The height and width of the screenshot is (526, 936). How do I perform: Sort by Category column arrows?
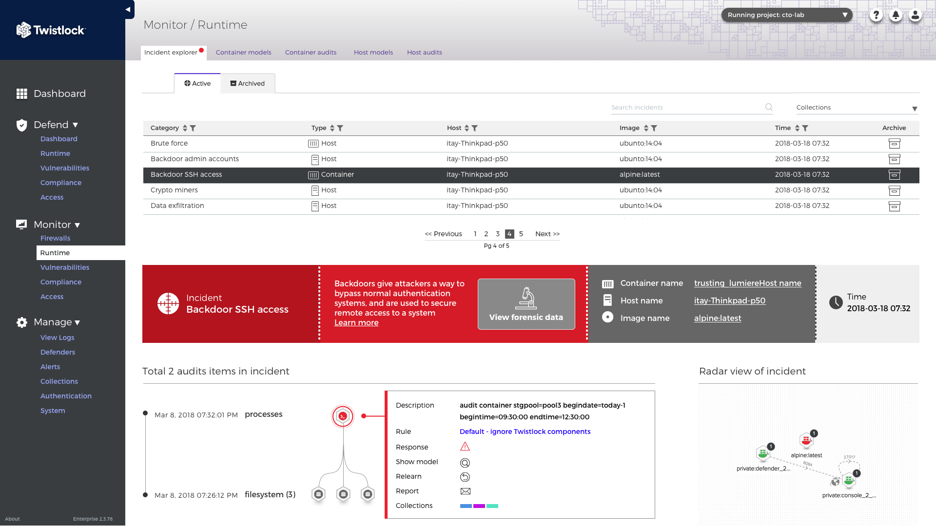pos(185,128)
